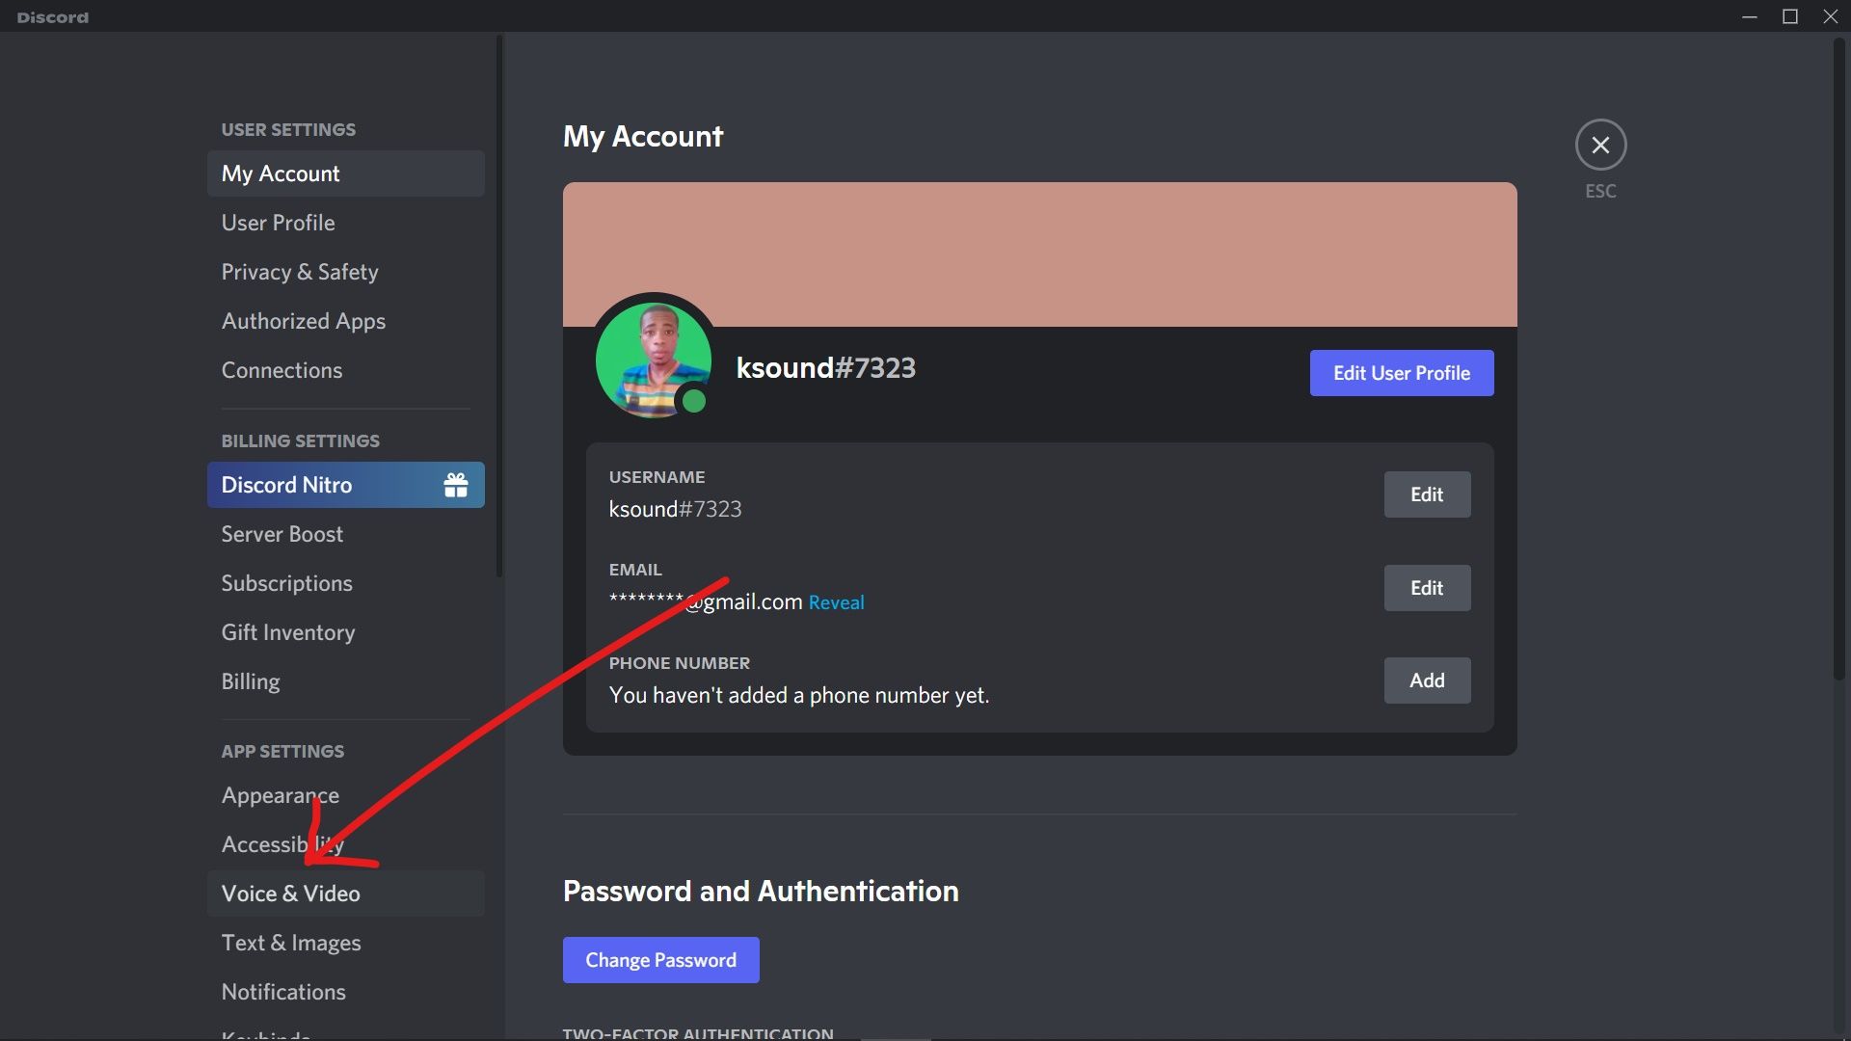The height and width of the screenshot is (1041, 1851).
Task: Open Server Boost settings
Action: click(x=282, y=534)
